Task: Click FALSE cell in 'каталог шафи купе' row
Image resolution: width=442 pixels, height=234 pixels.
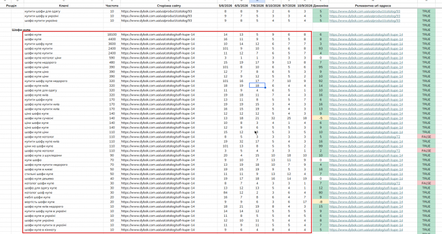Action: click(x=426, y=183)
